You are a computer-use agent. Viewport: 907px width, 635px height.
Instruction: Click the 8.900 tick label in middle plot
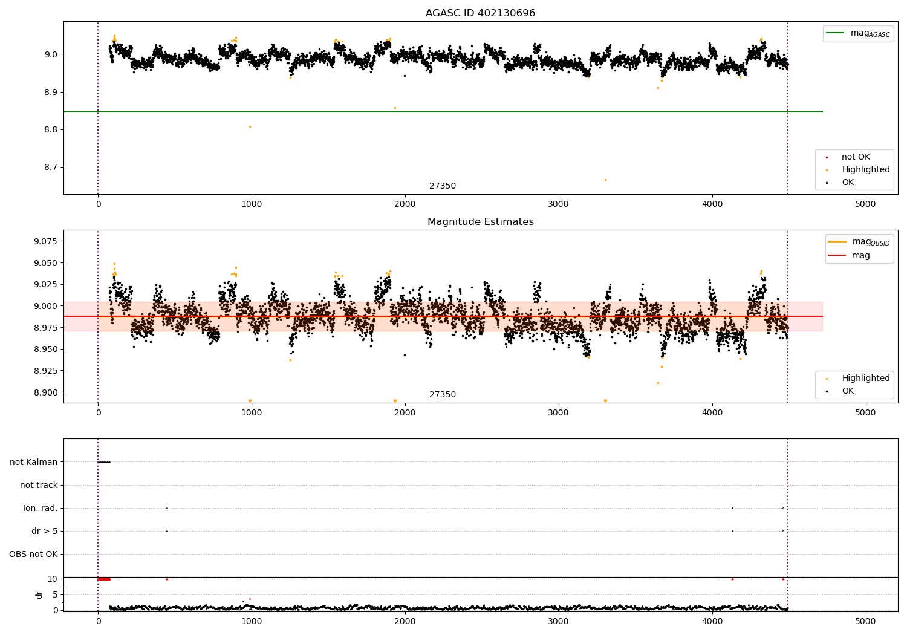point(45,392)
